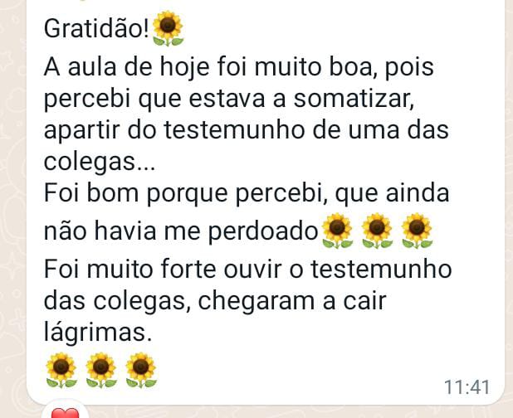Click the phrase "Foi bom porque percebi,"
Screen dimensions: 513x418
(x=186, y=194)
